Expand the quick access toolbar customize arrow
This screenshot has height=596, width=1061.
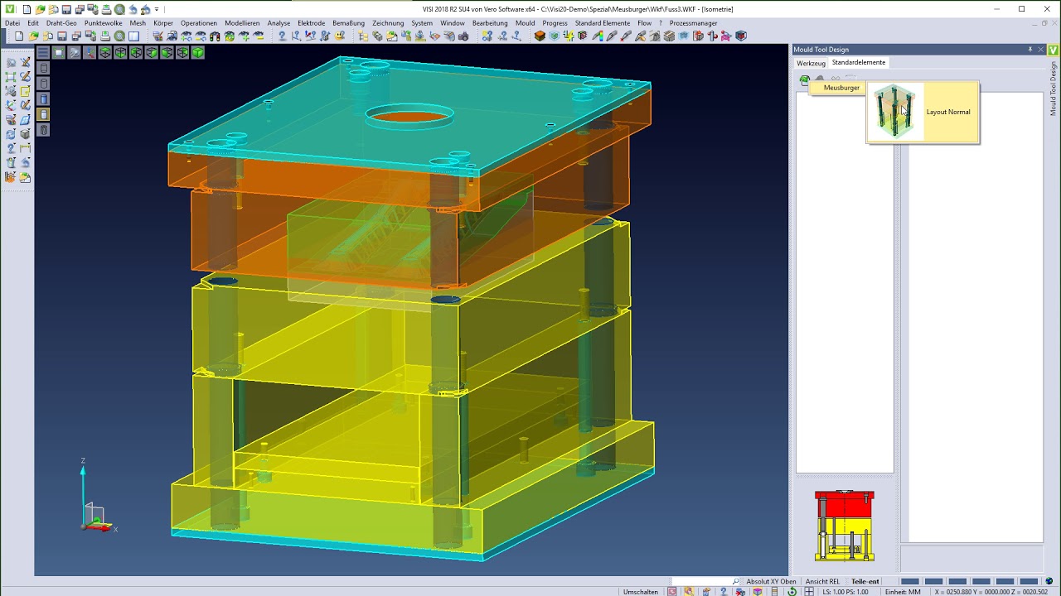(x=157, y=9)
